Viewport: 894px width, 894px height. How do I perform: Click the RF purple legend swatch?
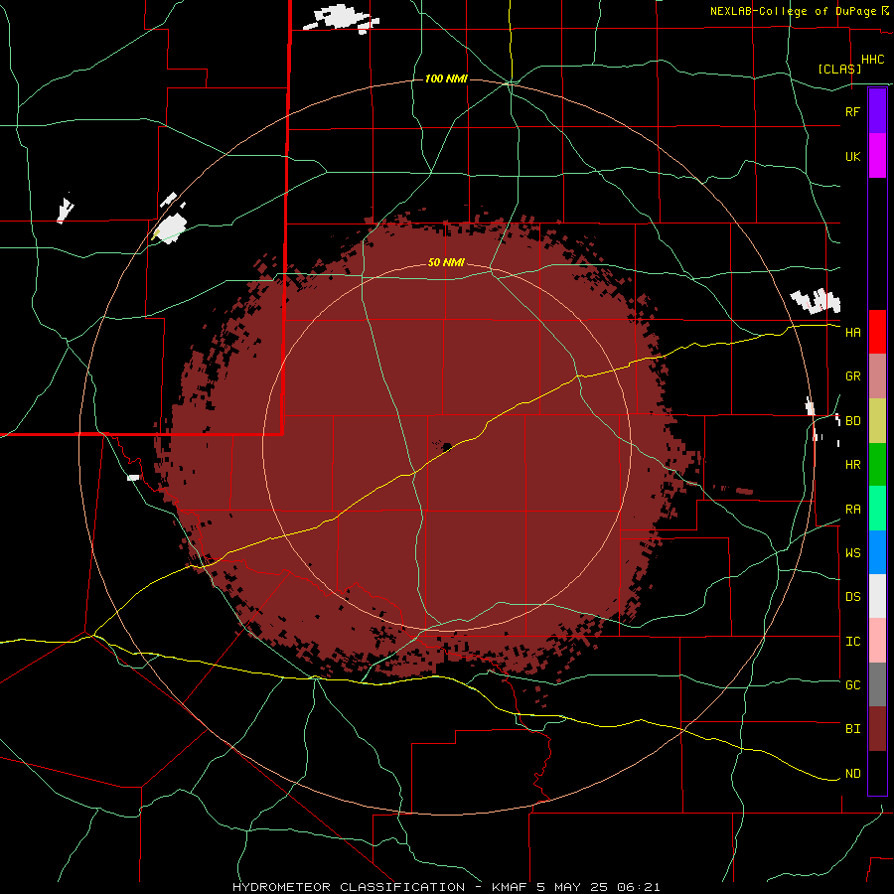[877, 111]
